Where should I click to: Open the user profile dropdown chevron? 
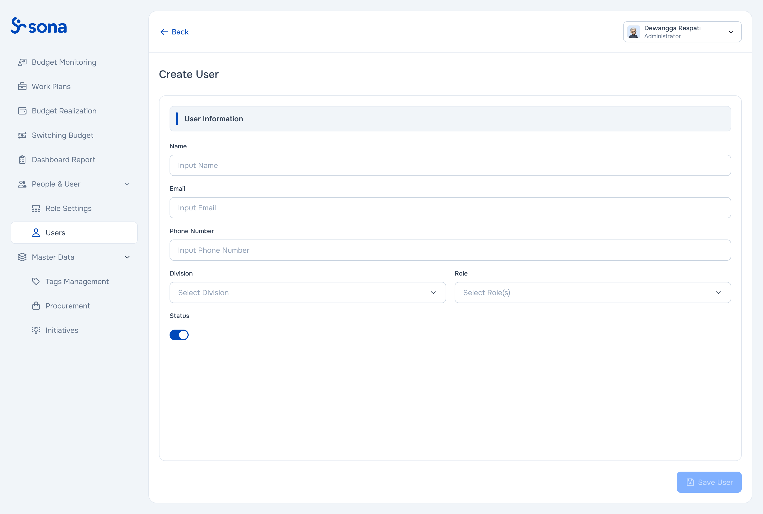click(731, 32)
